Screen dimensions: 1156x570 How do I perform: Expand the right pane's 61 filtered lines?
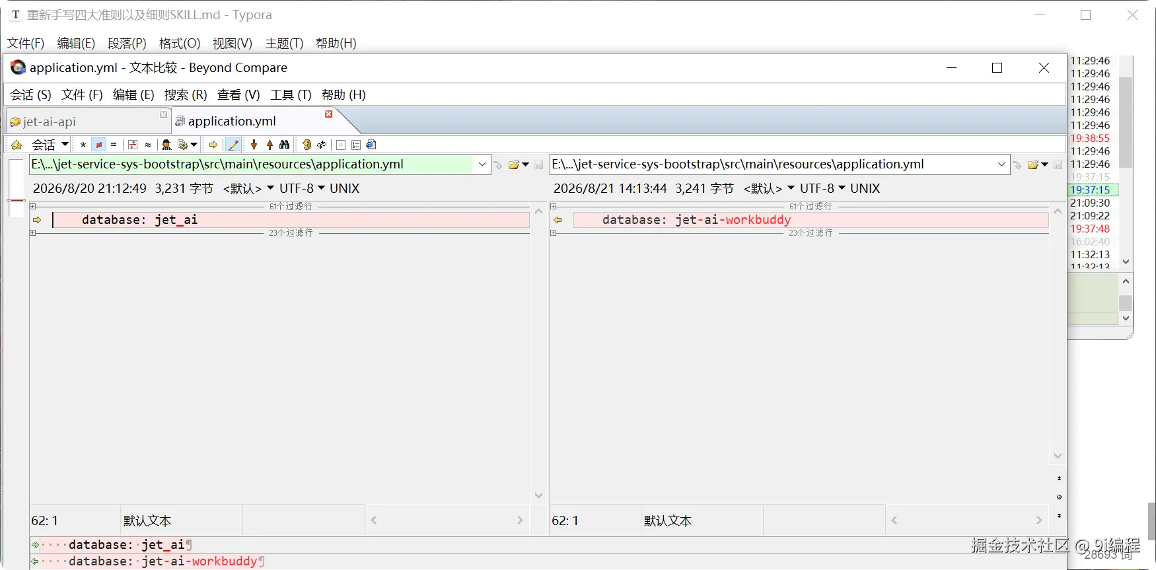(554, 207)
